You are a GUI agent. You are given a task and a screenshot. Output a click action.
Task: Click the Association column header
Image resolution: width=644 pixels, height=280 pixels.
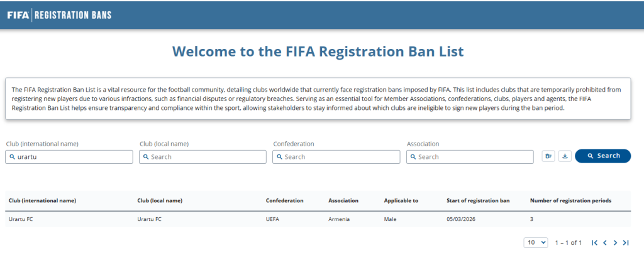coord(343,201)
